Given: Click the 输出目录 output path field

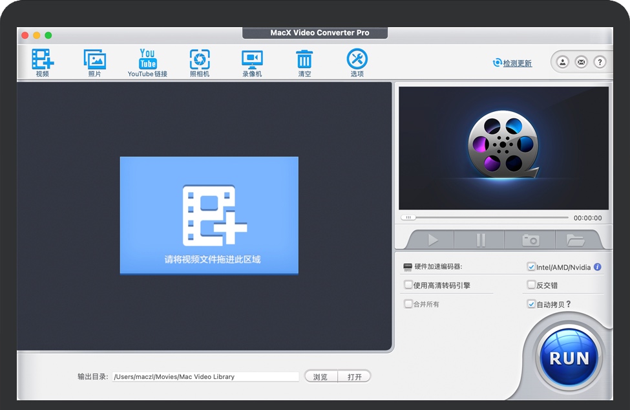Looking at the screenshot, I should click(205, 376).
